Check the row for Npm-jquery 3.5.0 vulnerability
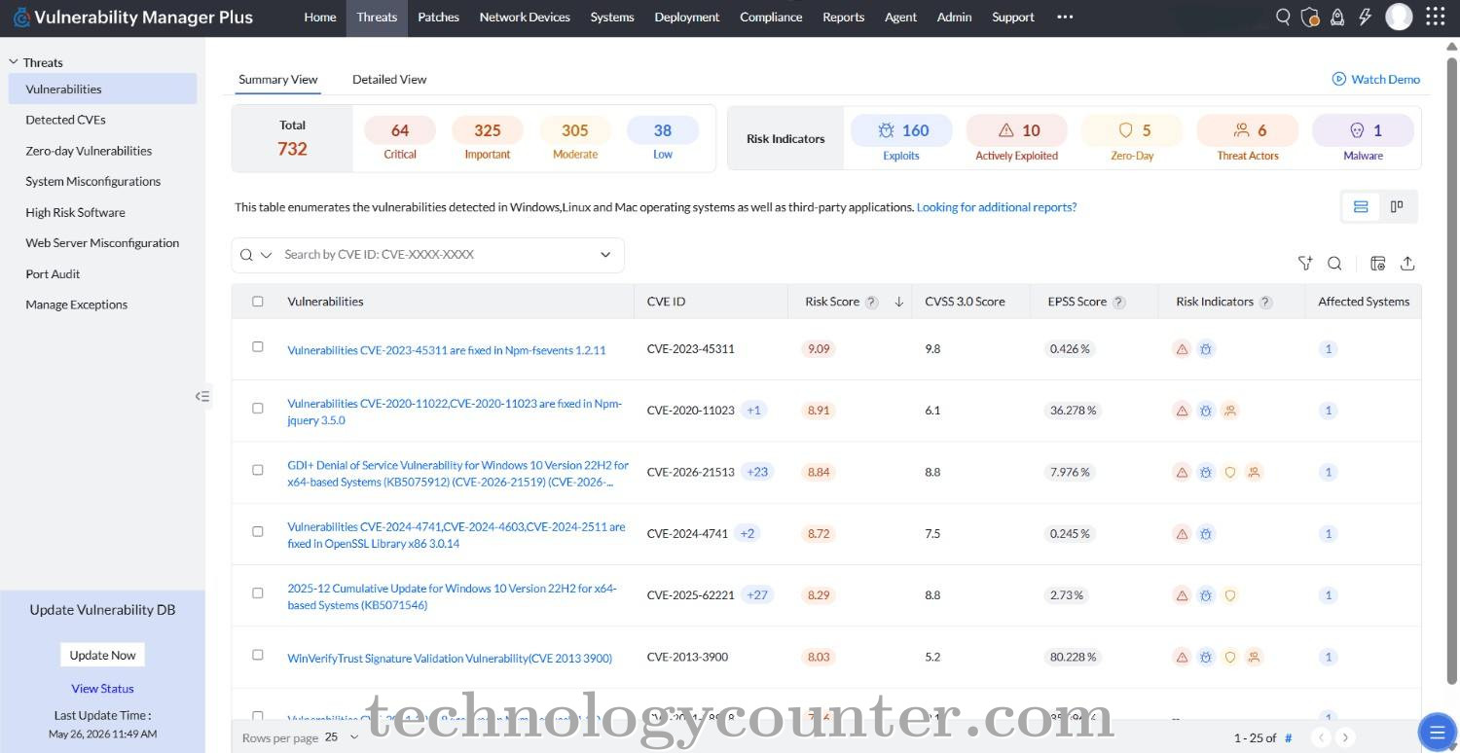This screenshot has width=1460, height=753. click(258, 408)
